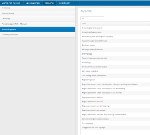Go to the Lønnskjøringer tab
150x135 pixels.
coord(33,3)
